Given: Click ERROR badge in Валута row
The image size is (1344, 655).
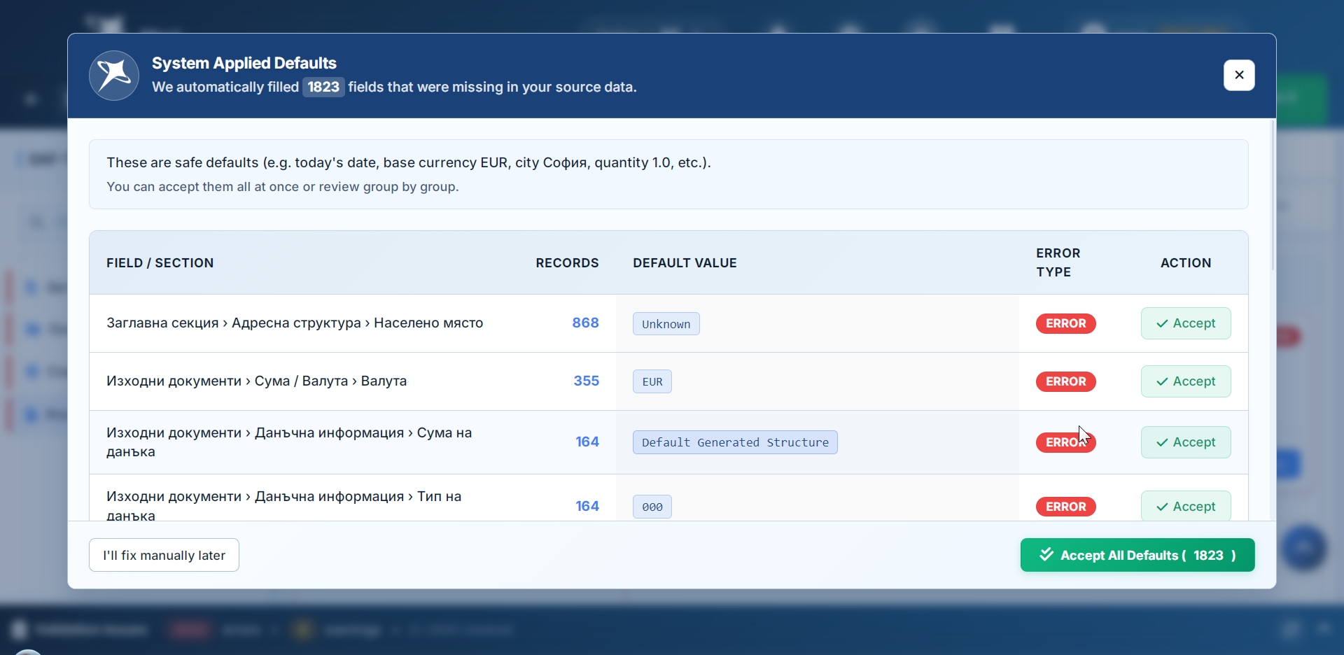Looking at the screenshot, I should coord(1066,381).
